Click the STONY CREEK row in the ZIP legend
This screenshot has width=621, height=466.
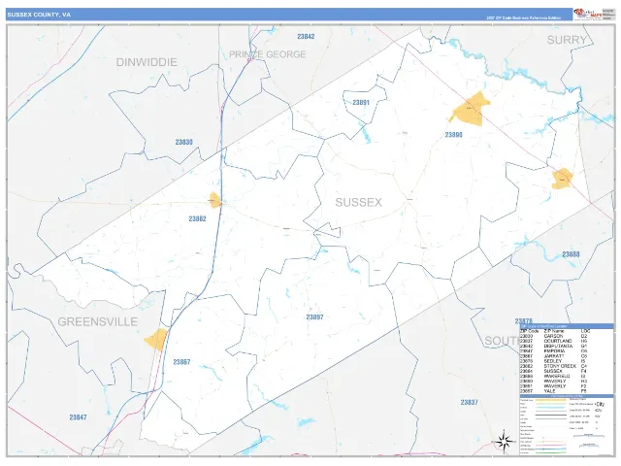[x=554, y=366]
